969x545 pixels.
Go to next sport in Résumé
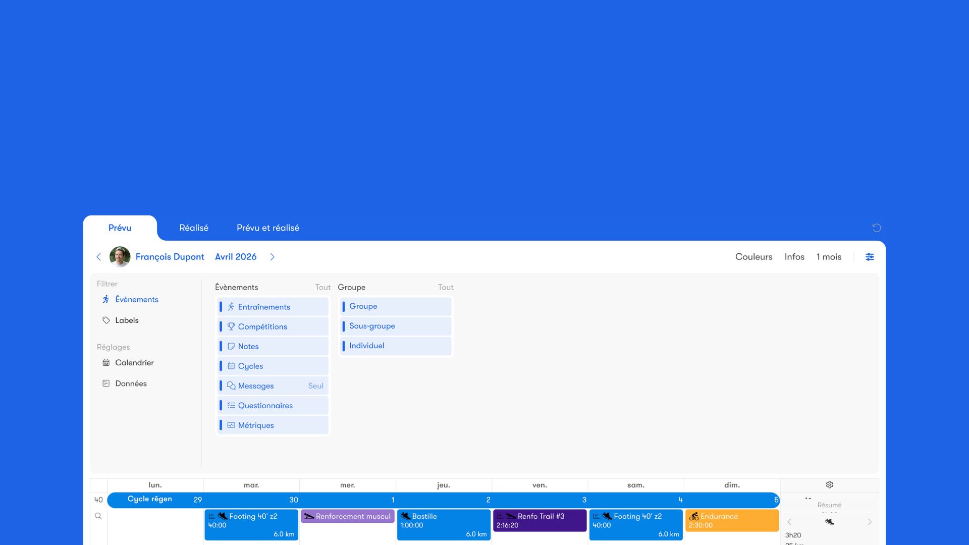coord(870,522)
